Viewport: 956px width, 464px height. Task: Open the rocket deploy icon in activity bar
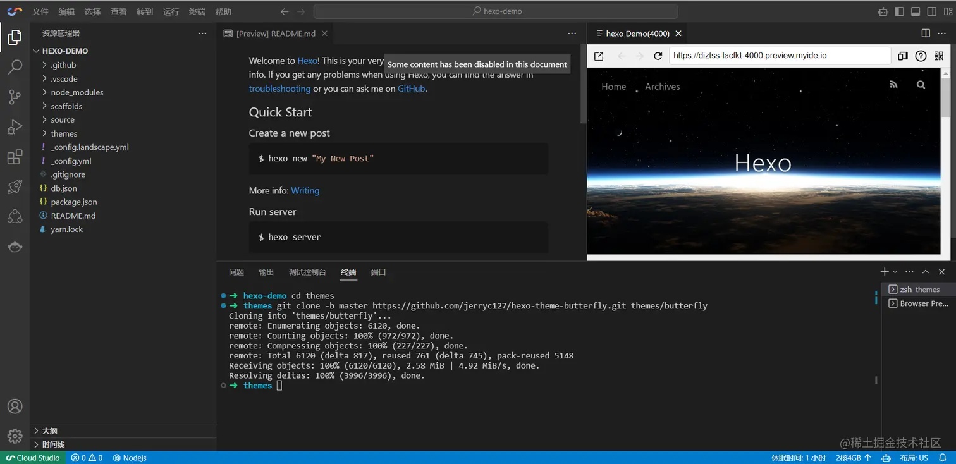coord(15,186)
